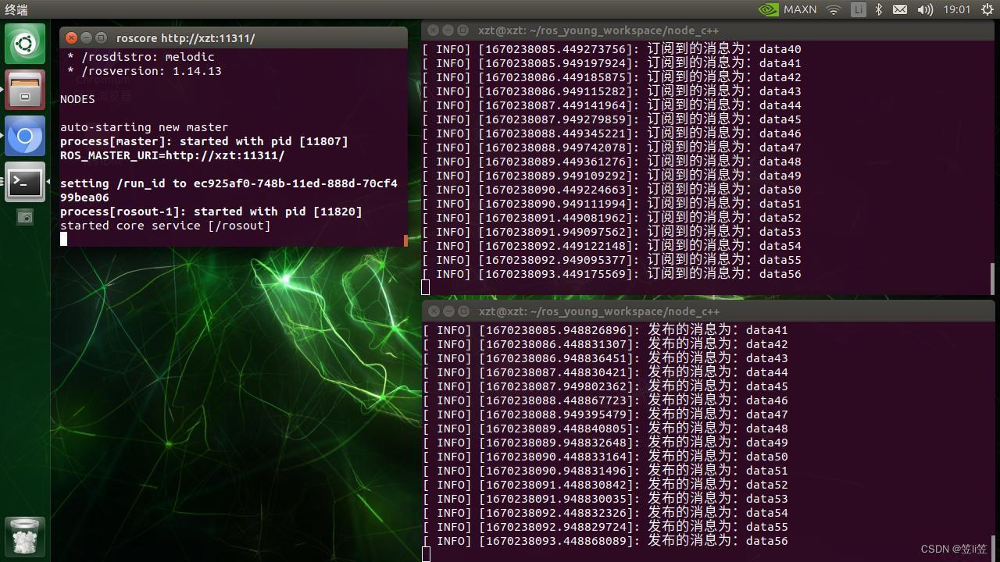Open the small screenshot camera launcher icon
This screenshot has width=1000, height=562.
tap(25, 218)
